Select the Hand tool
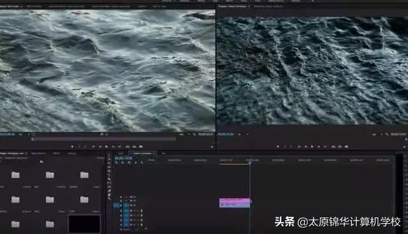Viewport: 408px width, 234px height. tap(109, 195)
